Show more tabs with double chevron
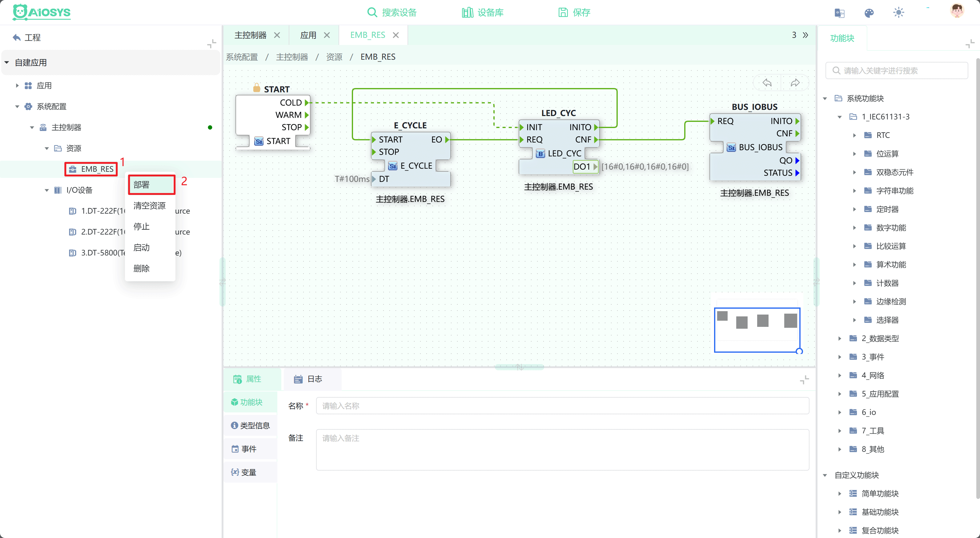 805,35
